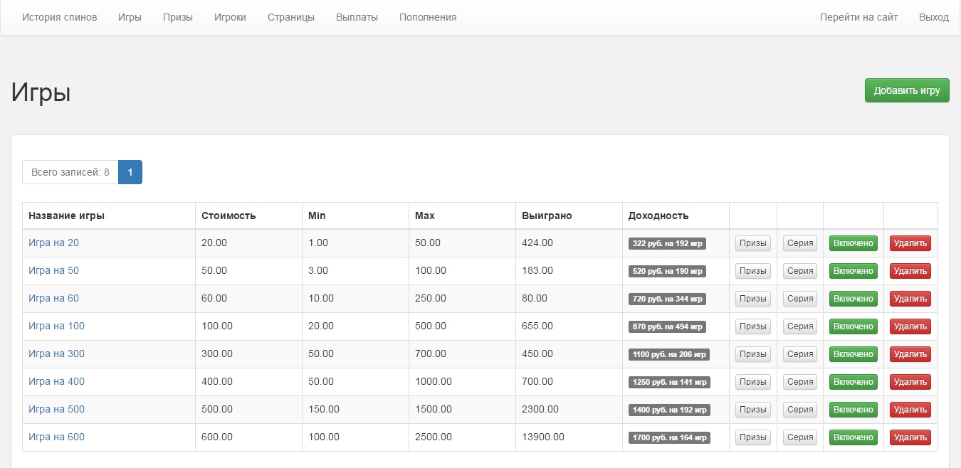The width and height of the screenshot is (961, 468).
Task: Open the Игра на 20 link
Action: coord(53,243)
